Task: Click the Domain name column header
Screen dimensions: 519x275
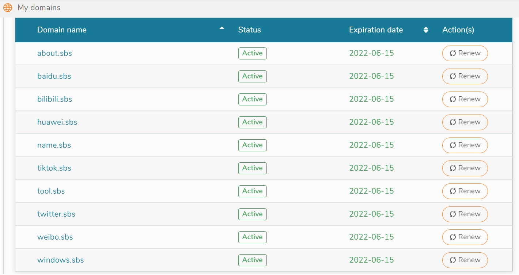Action: (62, 30)
